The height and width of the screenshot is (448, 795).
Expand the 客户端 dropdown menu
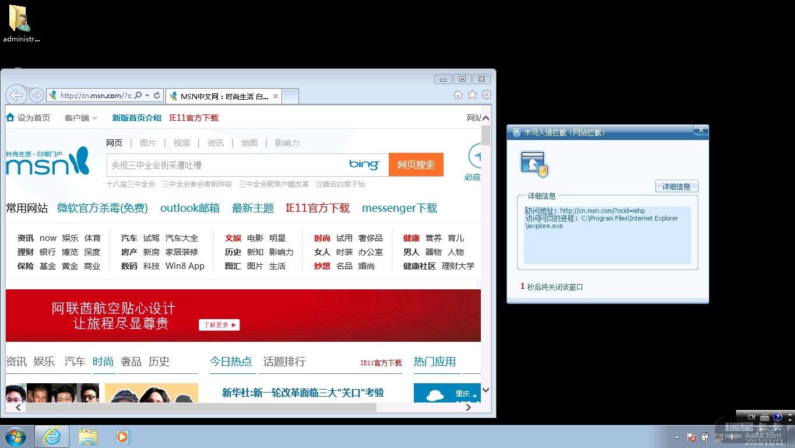(x=81, y=118)
